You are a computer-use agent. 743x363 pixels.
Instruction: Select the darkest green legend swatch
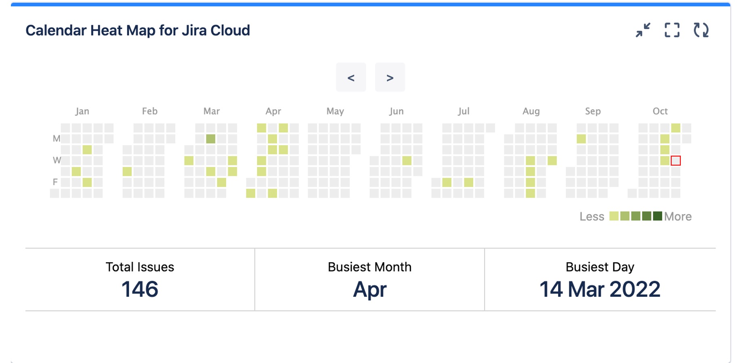tap(657, 216)
